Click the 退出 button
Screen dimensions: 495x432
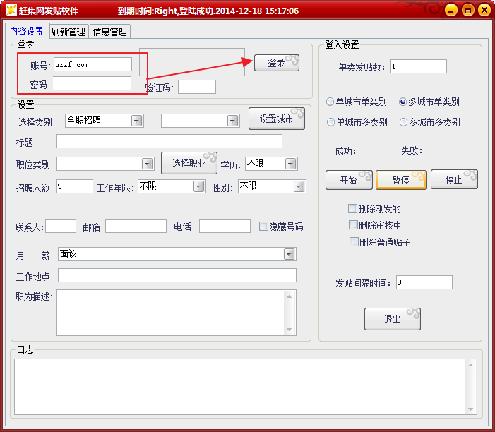pyautogui.click(x=393, y=319)
